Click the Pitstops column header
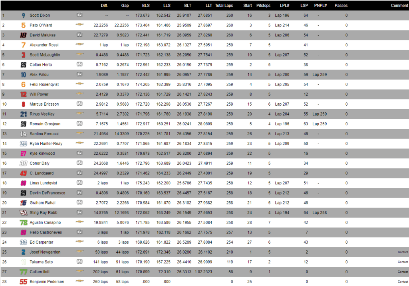The image size is (409, 286). pos(263,6)
